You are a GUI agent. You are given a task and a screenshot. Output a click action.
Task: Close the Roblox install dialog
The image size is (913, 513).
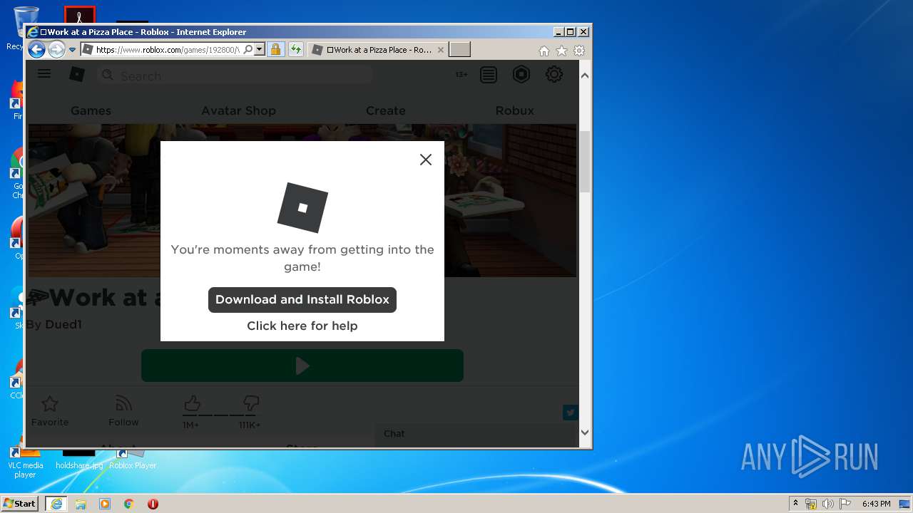[426, 160]
